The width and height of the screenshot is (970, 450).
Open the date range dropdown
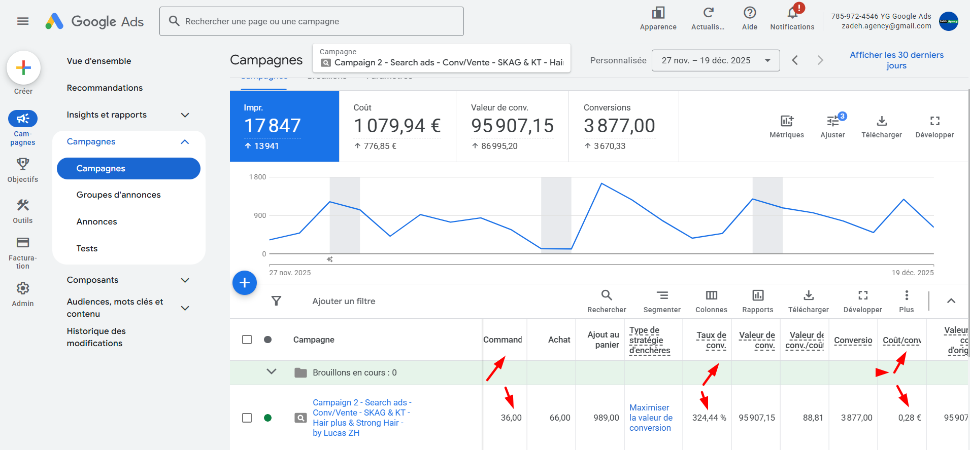tap(715, 61)
